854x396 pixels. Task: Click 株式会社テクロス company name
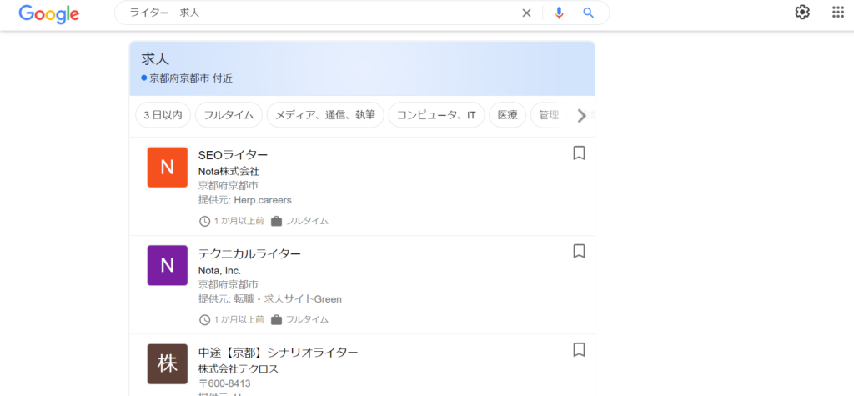point(239,368)
